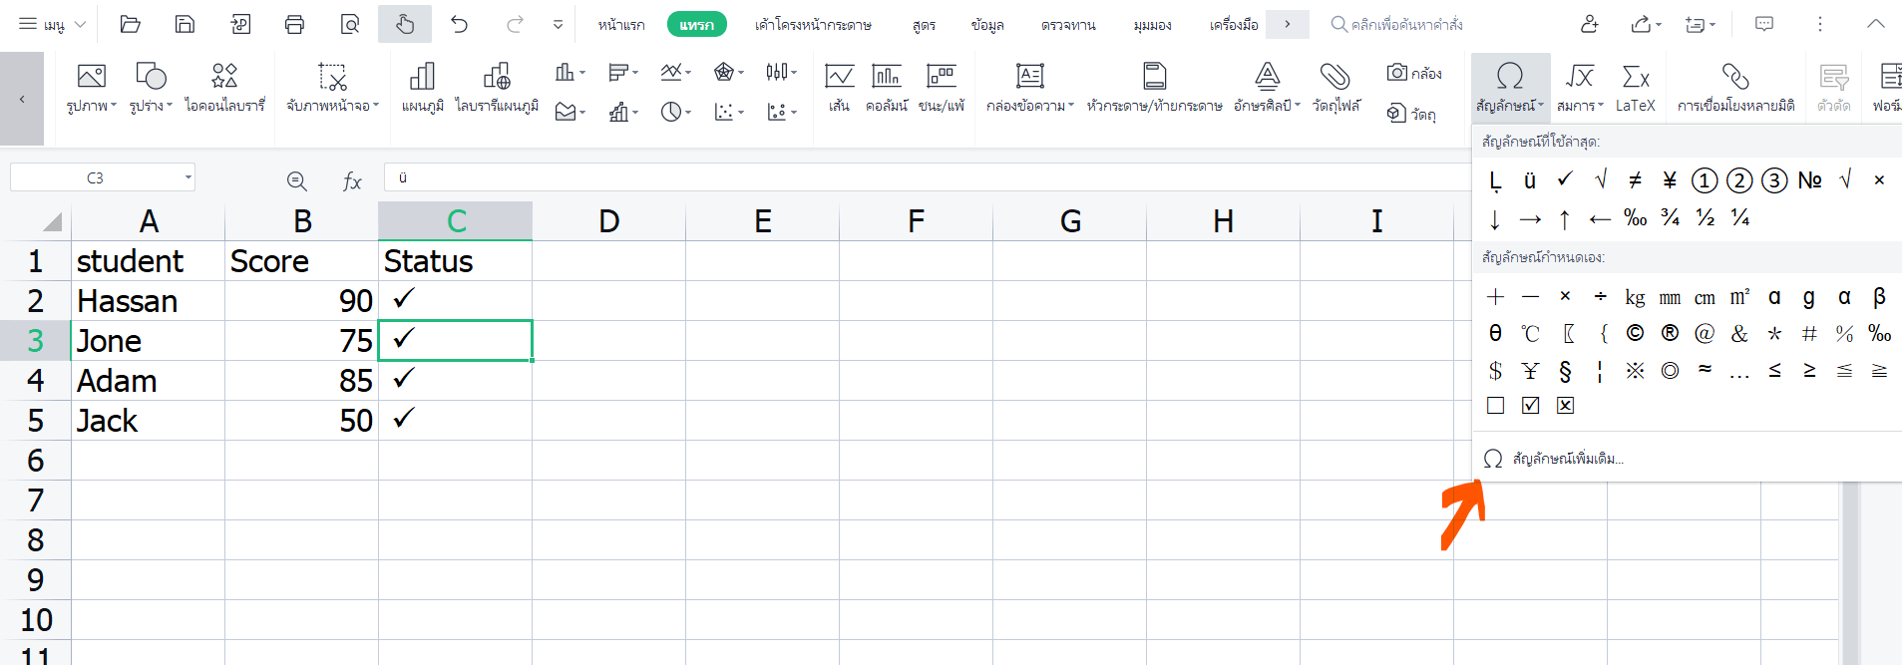Image resolution: width=1902 pixels, height=665 pixels.
Task: Insert the crossed box ☒ symbol
Action: coord(1566,405)
